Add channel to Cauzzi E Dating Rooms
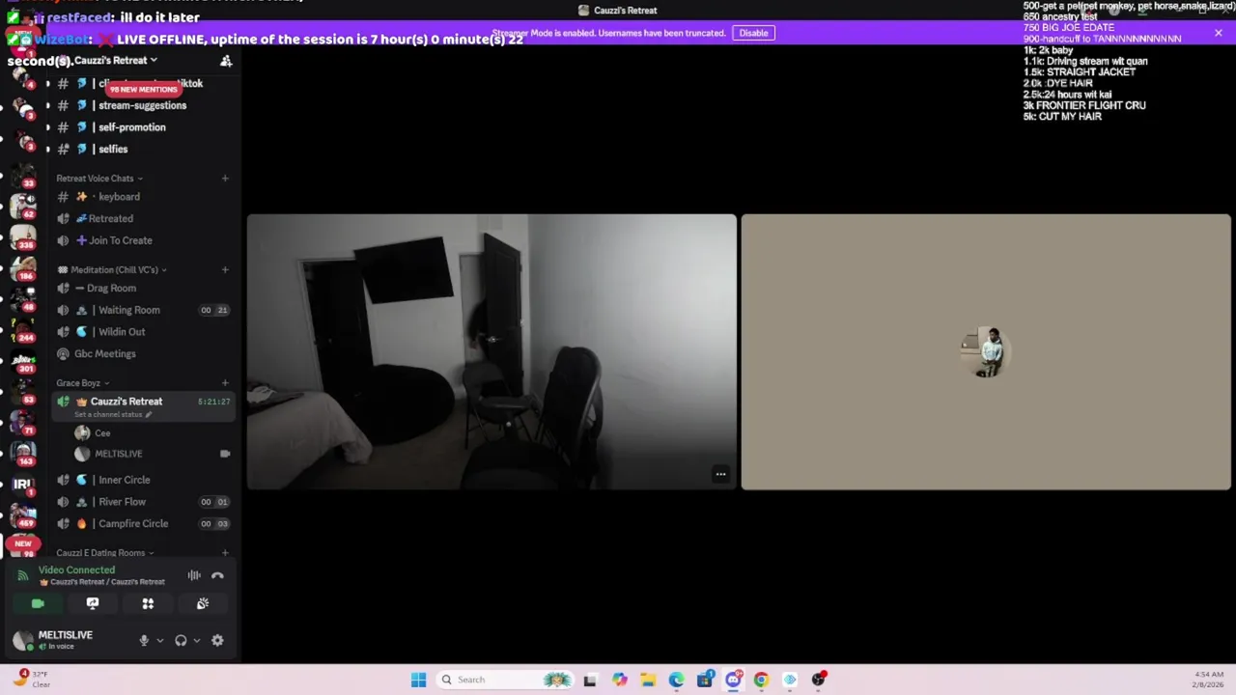Image resolution: width=1236 pixels, height=695 pixels. 225,553
